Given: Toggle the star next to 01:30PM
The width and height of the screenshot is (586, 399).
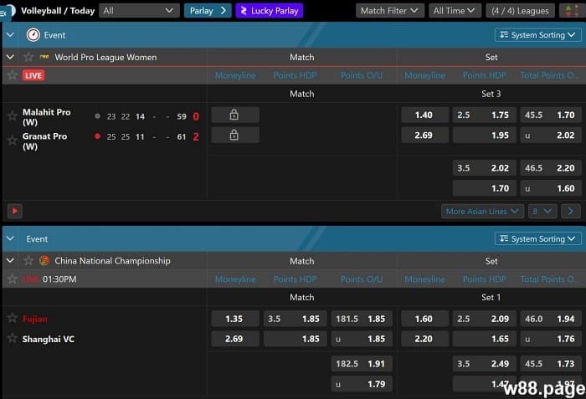Looking at the screenshot, I should [13, 279].
